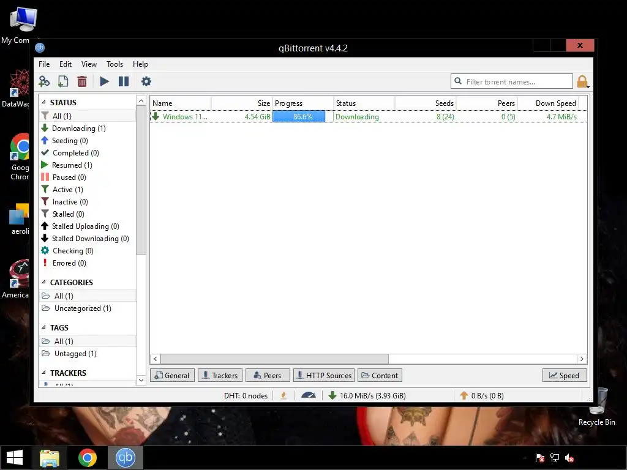
Task: Switch to the General tab
Action: [172, 375]
